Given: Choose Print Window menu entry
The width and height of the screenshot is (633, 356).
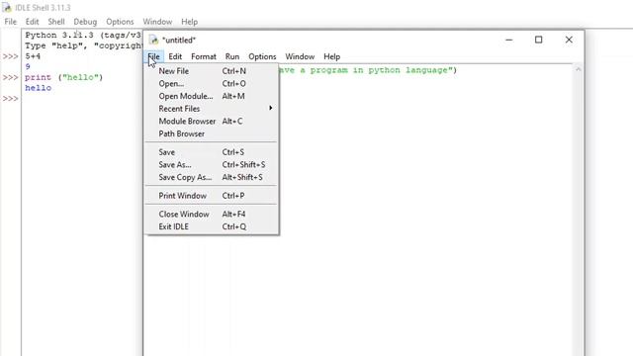Looking at the screenshot, I should pyautogui.click(x=212, y=196).
